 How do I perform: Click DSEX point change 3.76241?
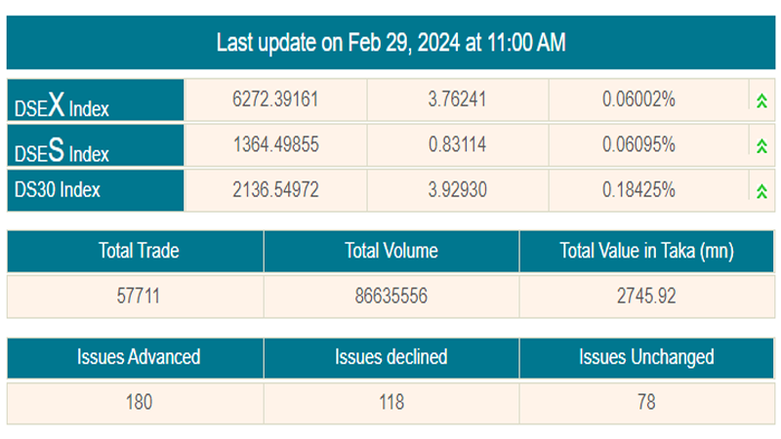pos(458,100)
